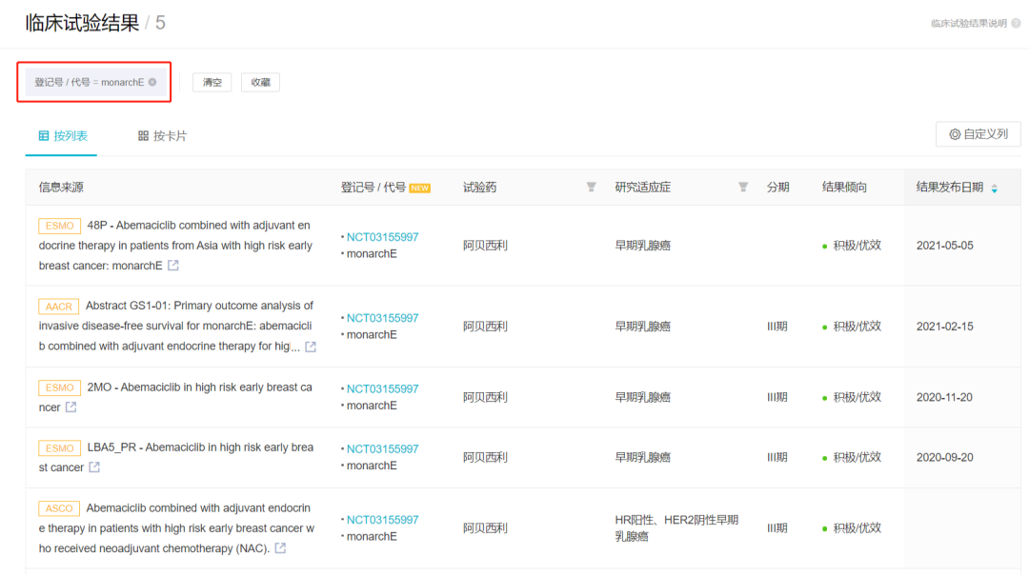This screenshot has width=1029, height=575.
Task: Open NCT03155997 link in first row
Action: coord(382,237)
